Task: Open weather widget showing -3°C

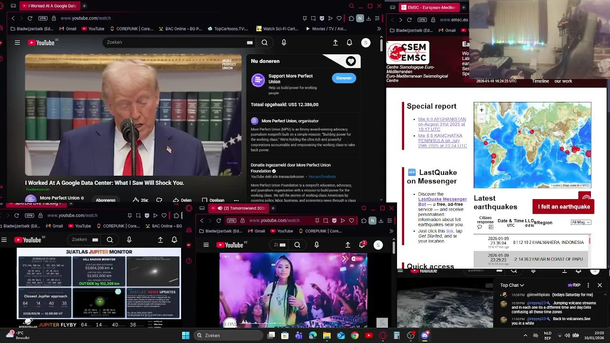Action: coord(17,335)
